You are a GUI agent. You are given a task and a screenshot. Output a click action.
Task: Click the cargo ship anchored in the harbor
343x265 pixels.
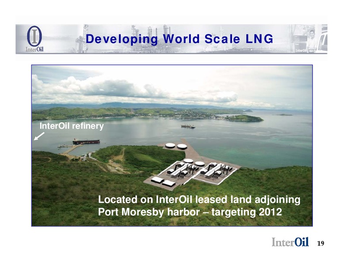[x=188, y=126]
